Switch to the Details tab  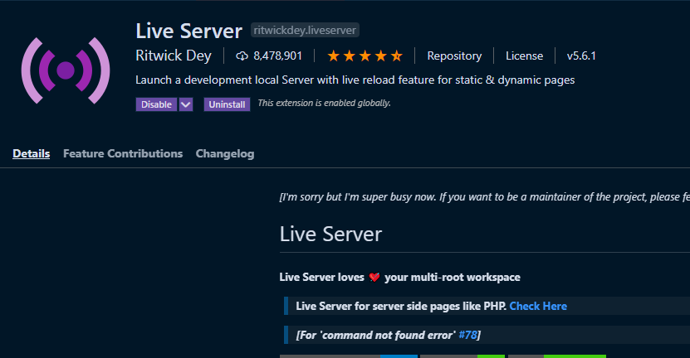tap(32, 154)
